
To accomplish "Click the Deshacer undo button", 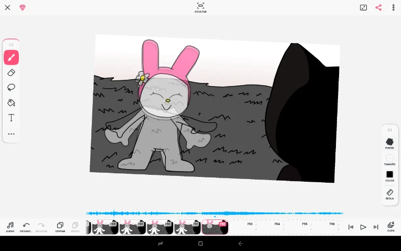I will (26, 227).
